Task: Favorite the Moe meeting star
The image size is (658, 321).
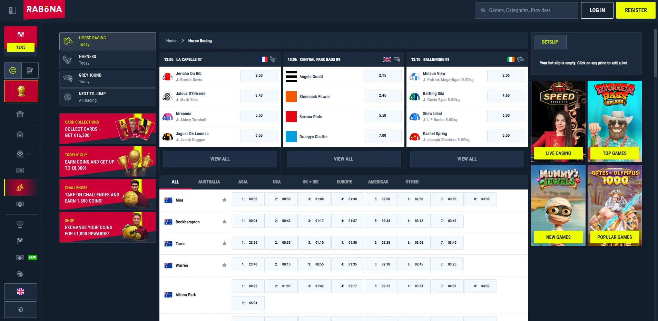Action: [224, 200]
